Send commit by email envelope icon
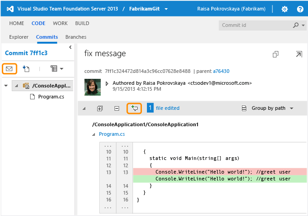This screenshot has width=308, height=216. coord(9,69)
